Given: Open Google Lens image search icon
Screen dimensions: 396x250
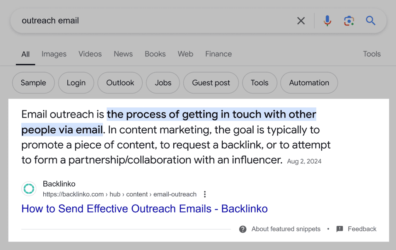Looking at the screenshot, I should [x=349, y=21].
